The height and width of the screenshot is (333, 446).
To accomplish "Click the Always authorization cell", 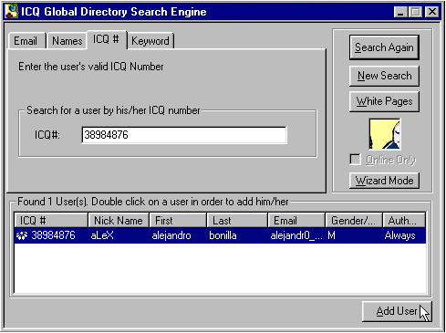I will coord(399,235).
